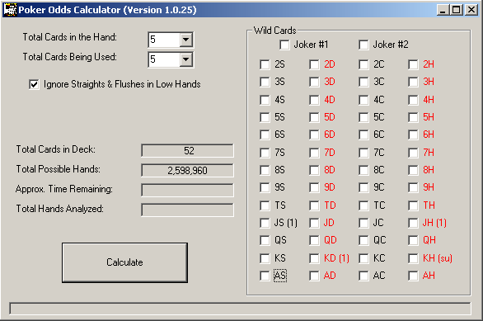Toggle Ignore Straights & Flushes in Low Hands
The height and width of the screenshot is (321, 483).
[x=34, y=84]
